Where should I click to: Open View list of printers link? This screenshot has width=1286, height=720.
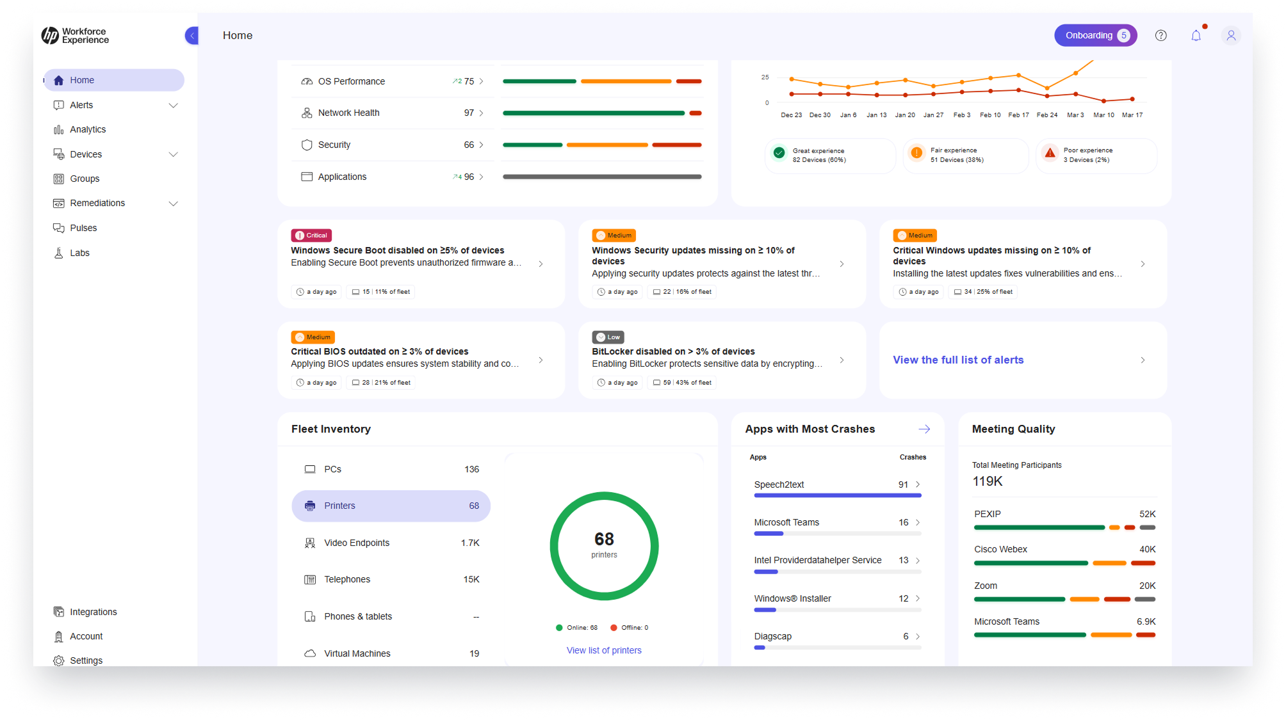603,650
